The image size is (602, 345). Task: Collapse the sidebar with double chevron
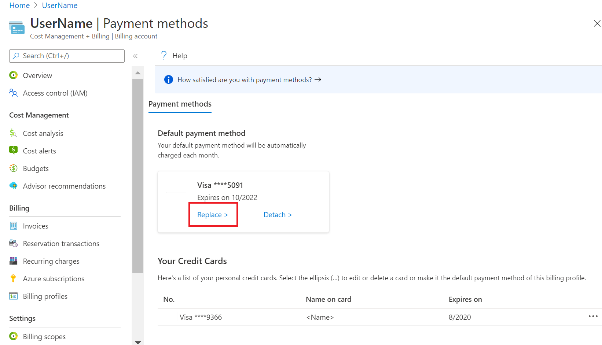(135, 56)
